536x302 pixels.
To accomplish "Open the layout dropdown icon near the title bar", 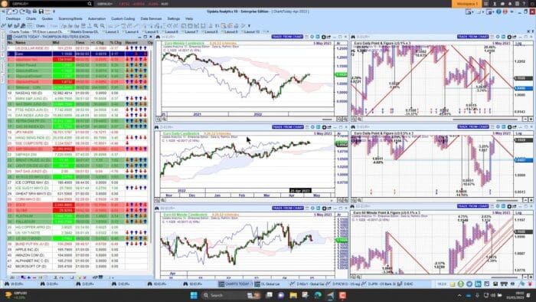I will point(469,11).
